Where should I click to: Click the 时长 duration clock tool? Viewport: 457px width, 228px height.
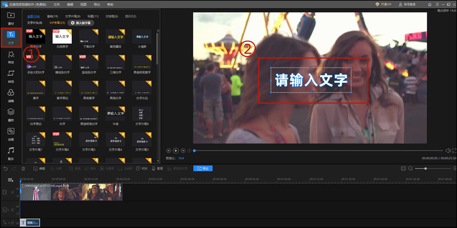pyautogui.click(x=141, y=168)
